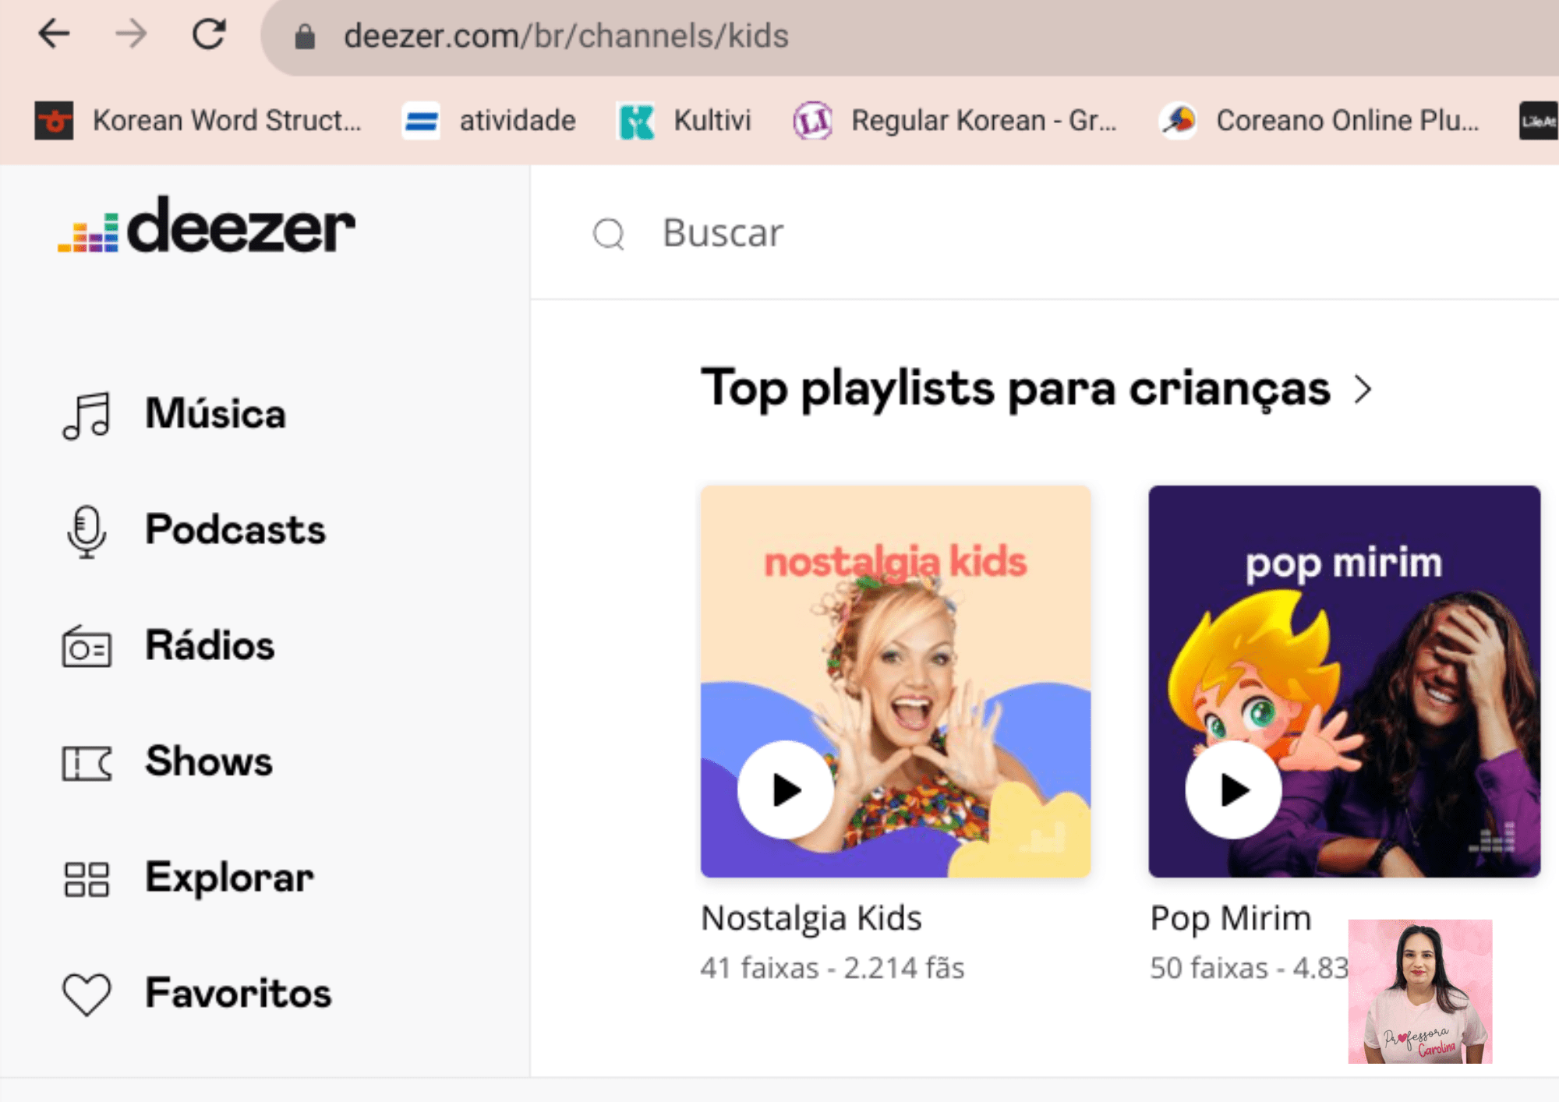The image size is (1559, 1102).
Task: Click the browser forward arrow
Action: (131, 34)
